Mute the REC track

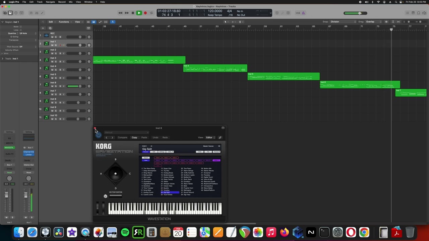pyautogui.click(x=52, y=37)
